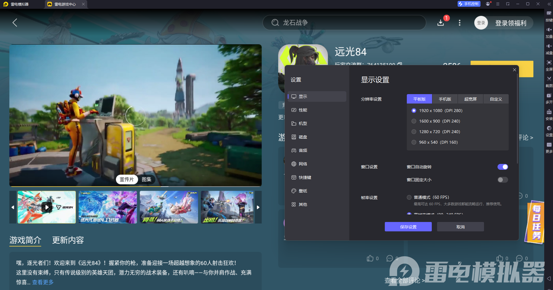
Task: Switch to the 更新内容 tab
Action: coord(68,240)
